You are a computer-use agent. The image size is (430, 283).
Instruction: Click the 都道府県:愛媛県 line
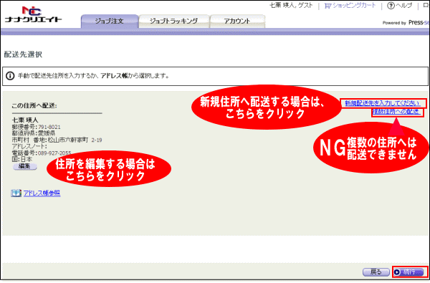34,133
